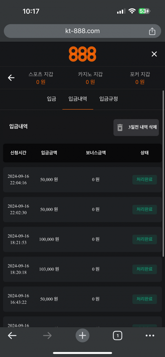165x357 pixels.
Task: Open the browser more options menu
Action: click(x=150, y=335)
